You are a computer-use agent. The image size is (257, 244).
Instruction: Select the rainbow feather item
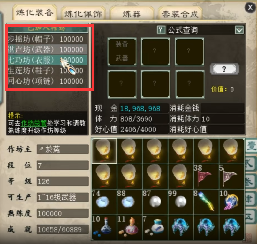206,202
